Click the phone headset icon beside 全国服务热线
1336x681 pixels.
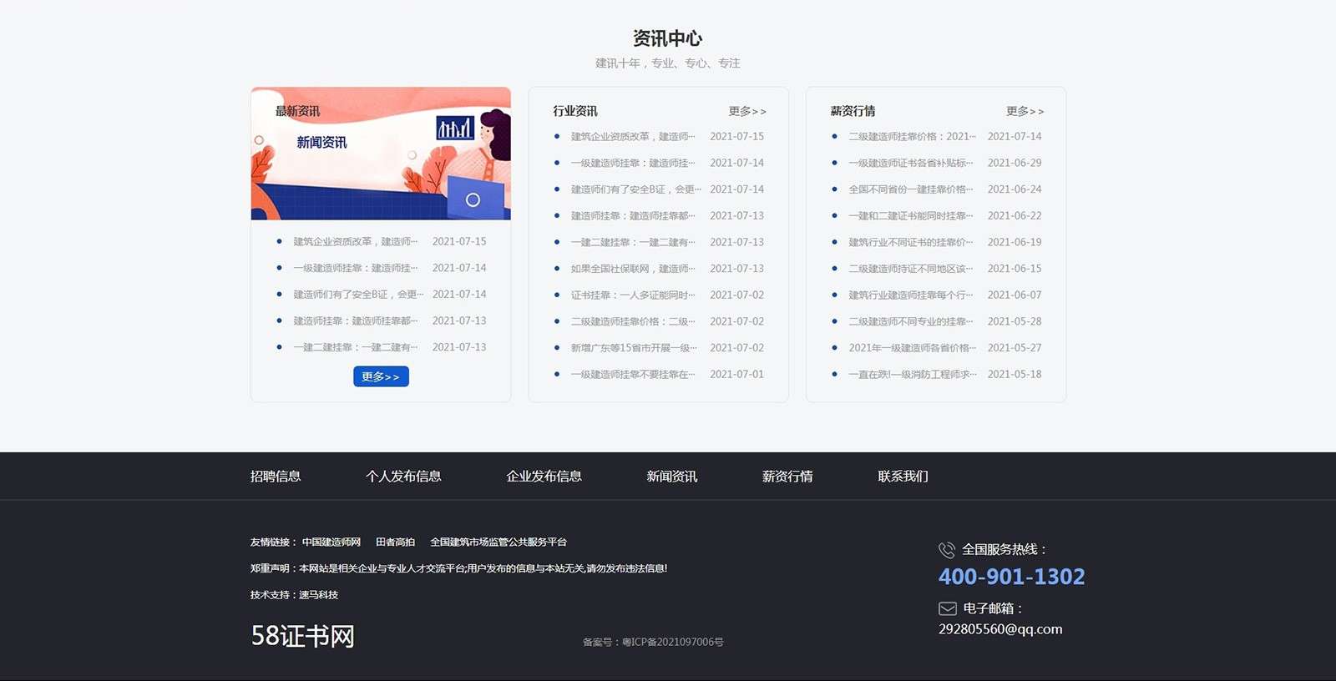(946, 550)
